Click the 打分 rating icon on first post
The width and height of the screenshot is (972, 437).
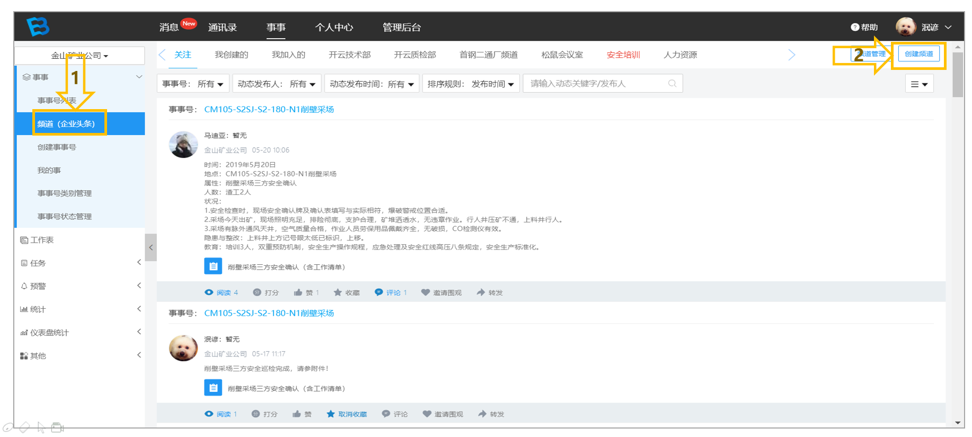click(257, 292)
